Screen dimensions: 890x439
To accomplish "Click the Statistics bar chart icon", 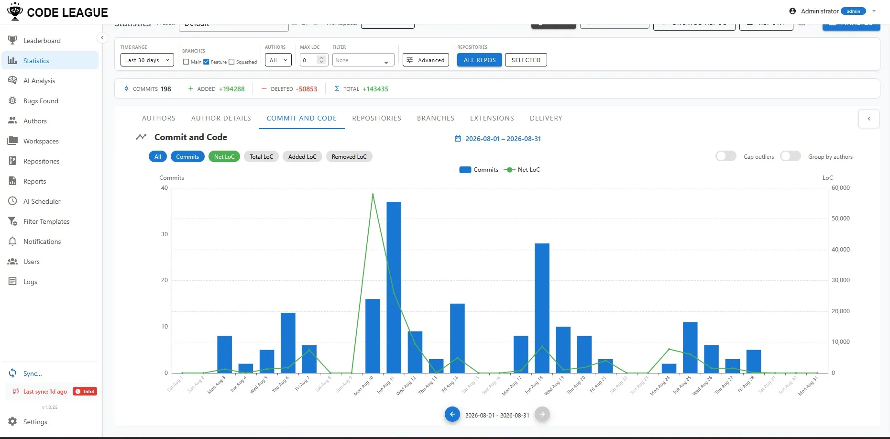I will (x=13, y=60).
